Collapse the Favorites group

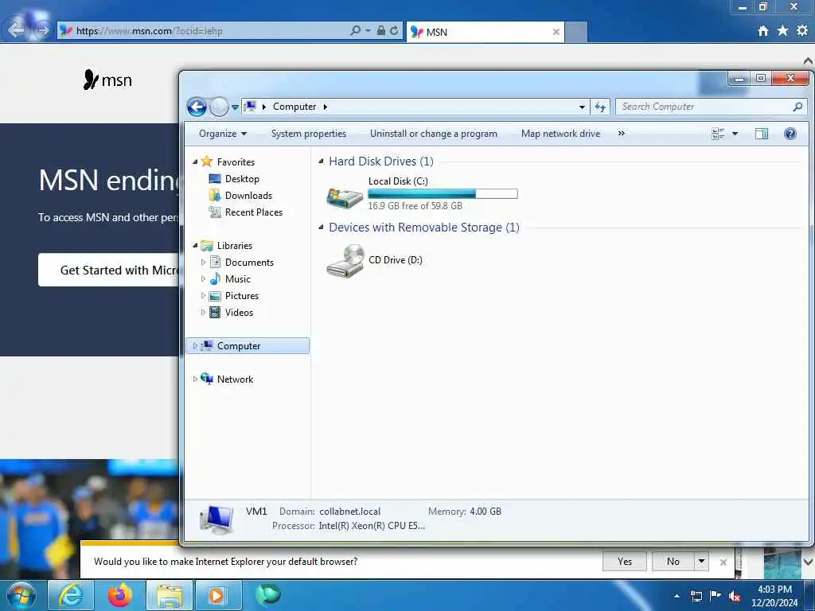coord(195,162)
